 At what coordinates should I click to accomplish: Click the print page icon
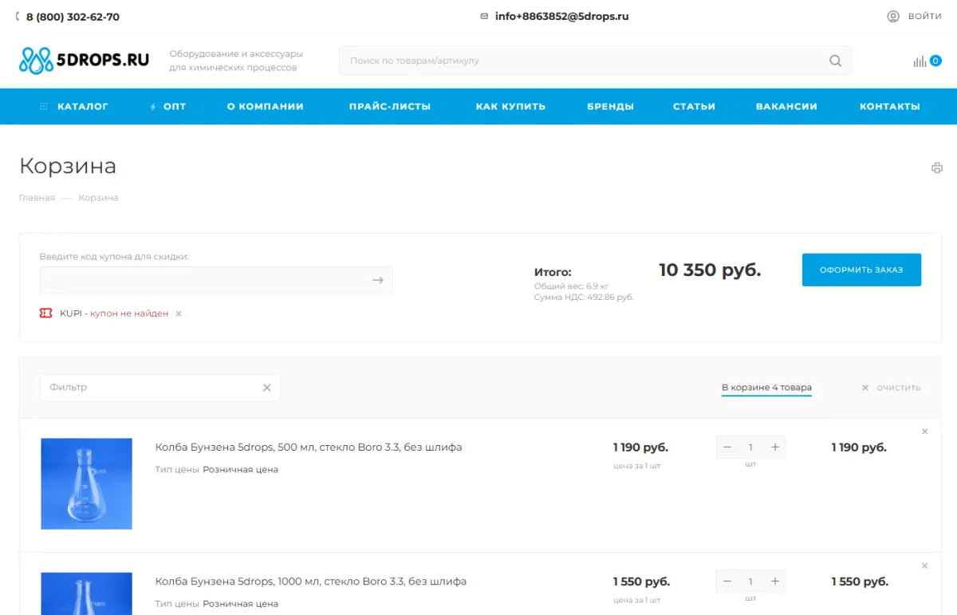coord(937,168)
